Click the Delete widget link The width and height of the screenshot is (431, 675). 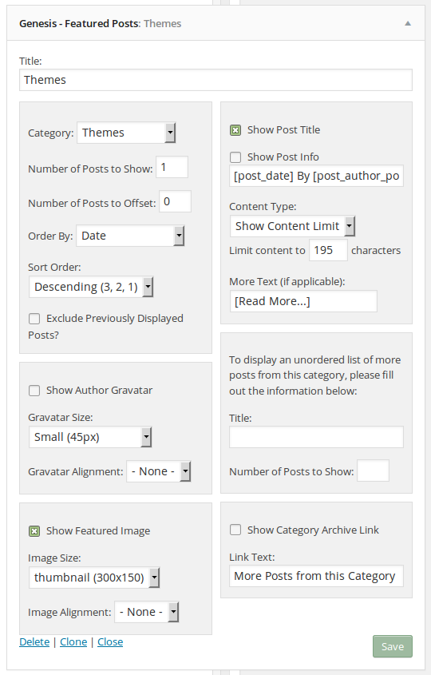pos(34,642)
